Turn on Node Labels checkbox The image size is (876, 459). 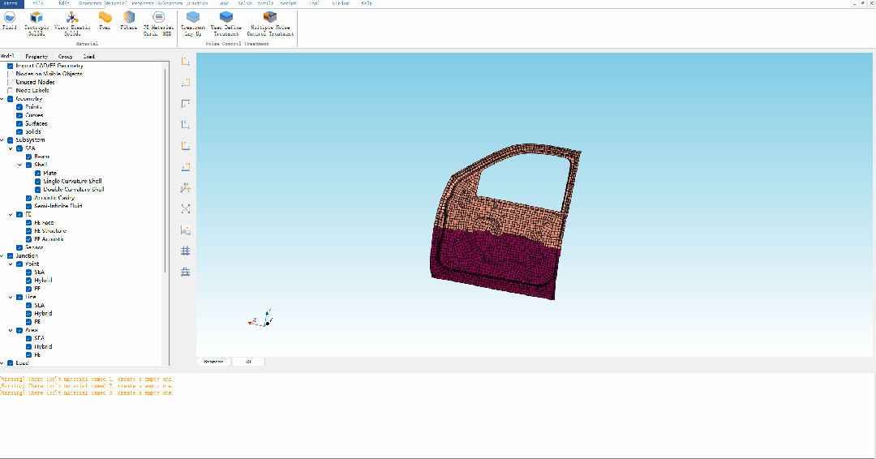coord(10,90)
